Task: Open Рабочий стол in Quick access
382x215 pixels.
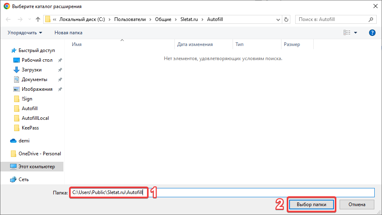Action: (37, 60)
